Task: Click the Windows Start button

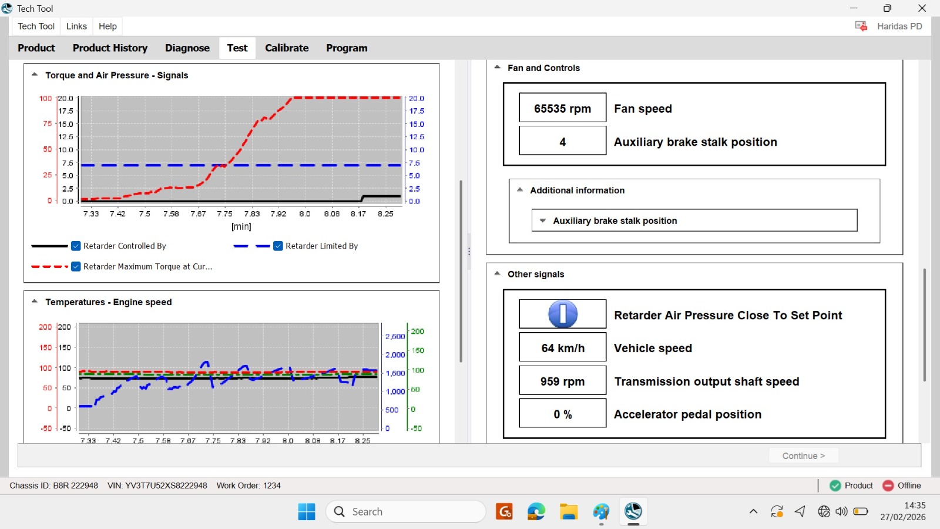Action: click(x=307, y=511)
